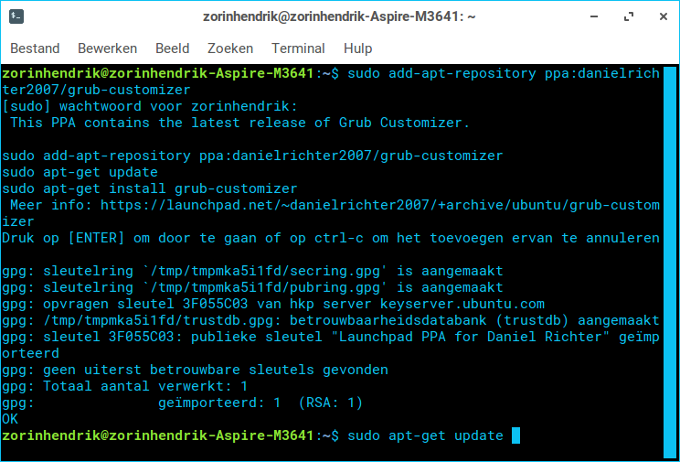Minimize the terminal window
This screenshot has width=680, height=462.
(x=595, y=16)
